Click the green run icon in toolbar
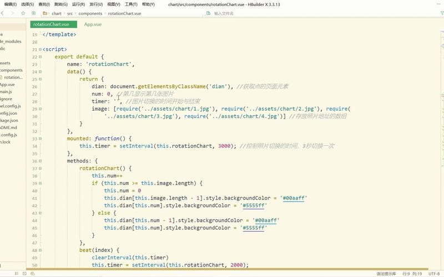Viewport: 444px width, 277px height. (34, 13)
